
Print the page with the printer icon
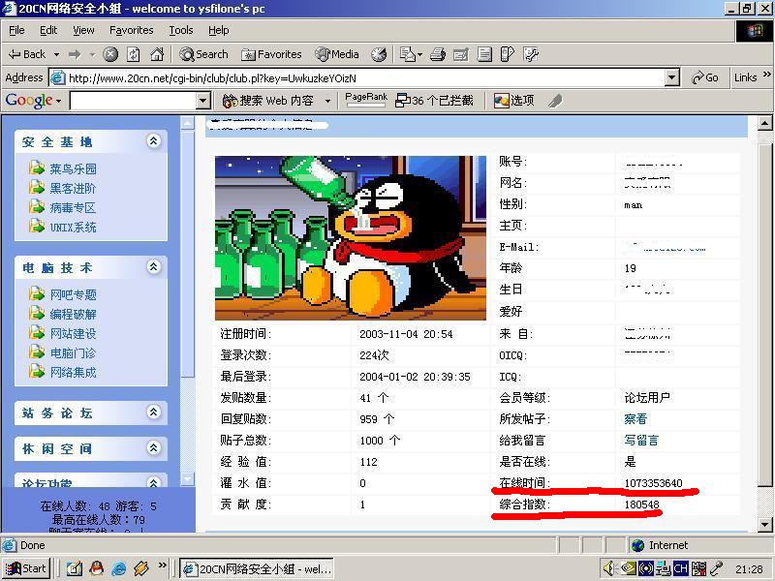point(438,54)
